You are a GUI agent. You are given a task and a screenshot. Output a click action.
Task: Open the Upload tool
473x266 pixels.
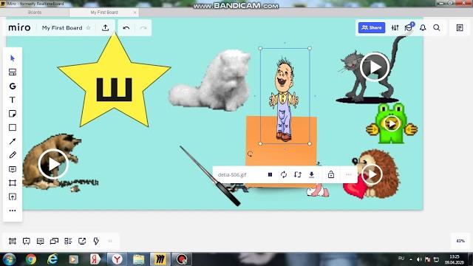pyautogui.click(x=13, y=197)
